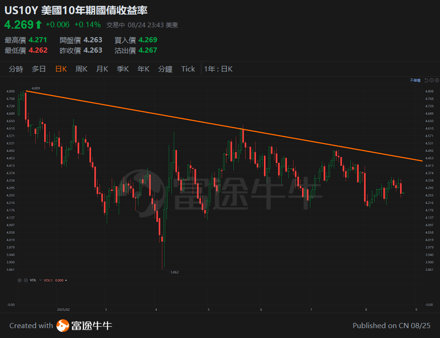
Task: Open the 分鐘 minute interval selector
Action: coord(165,69)
